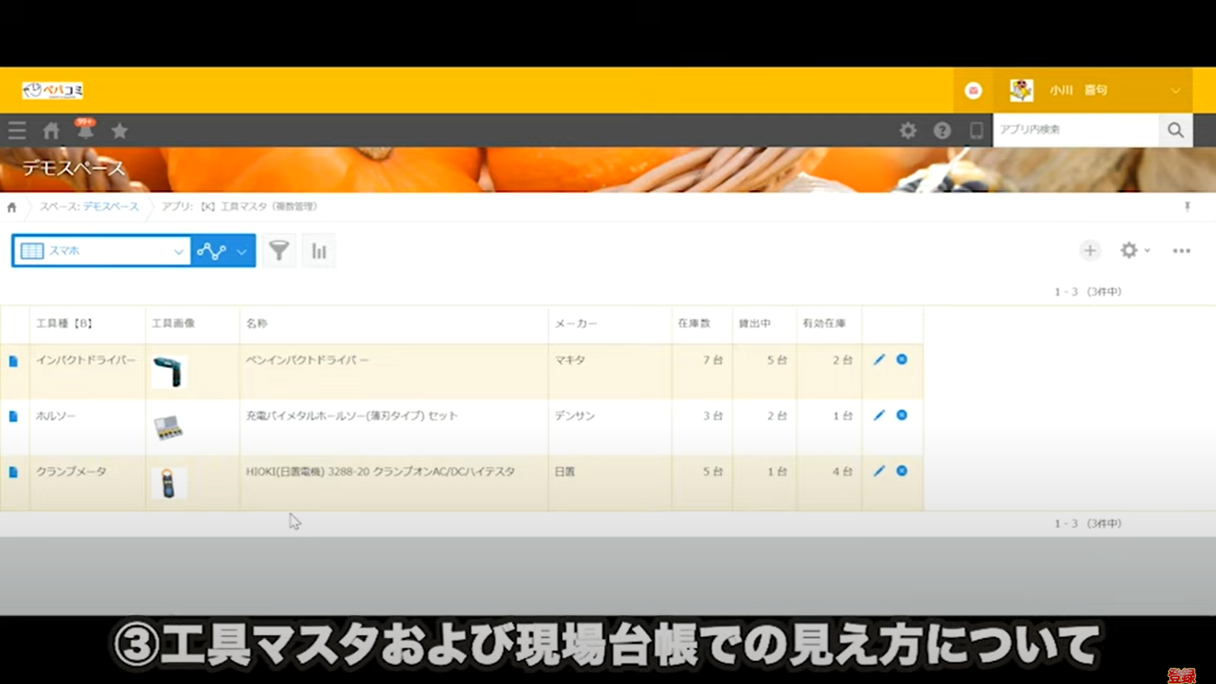Edit the ペンインパクトドライバー row via pencil icon
This screenshot has width=1216, height=684.
coord(879,359)
